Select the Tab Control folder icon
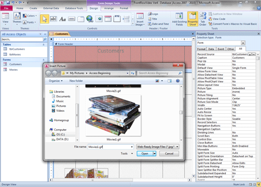Screen dimensions: 261x187 (x=81, y=19)
